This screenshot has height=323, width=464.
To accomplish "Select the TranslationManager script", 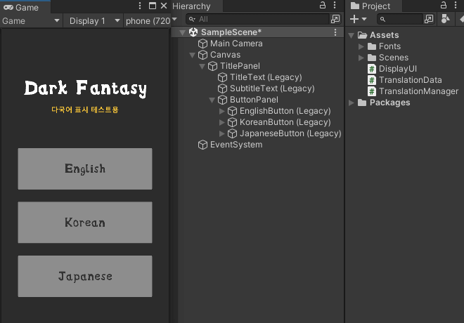I will pyautogui.click(x=418, y=91).
